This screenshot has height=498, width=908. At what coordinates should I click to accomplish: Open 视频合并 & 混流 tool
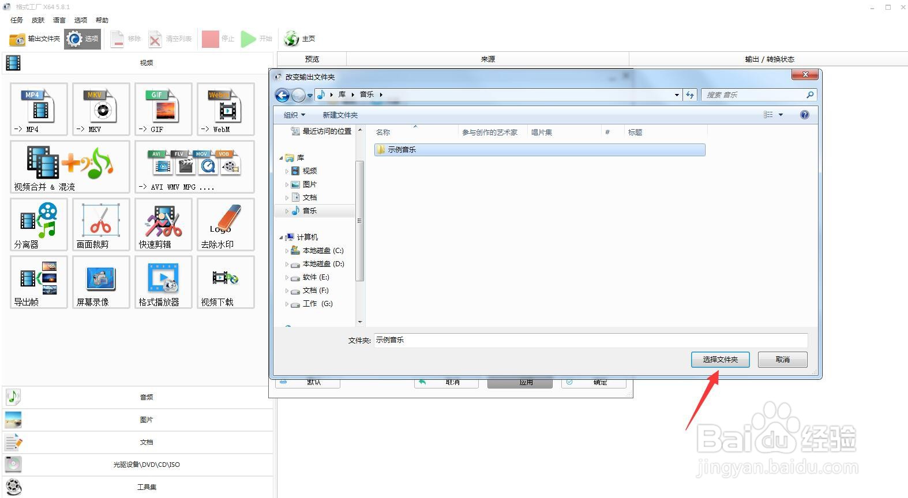[70, 167]
